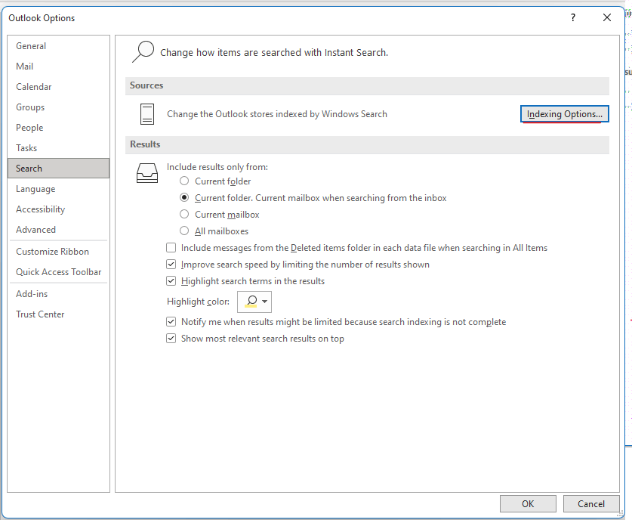Open the Trust Center category

(x=58, y=314)
